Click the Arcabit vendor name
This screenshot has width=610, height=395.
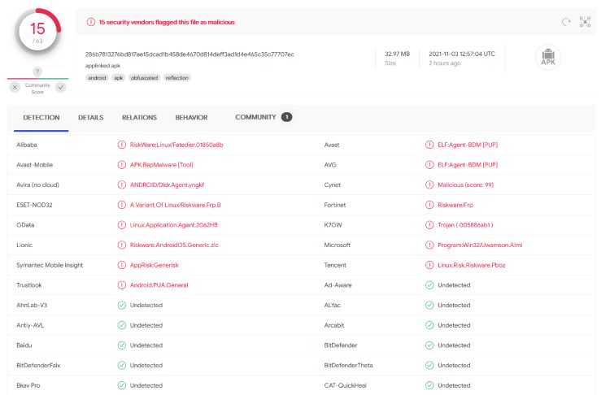[x=334, y=325]
